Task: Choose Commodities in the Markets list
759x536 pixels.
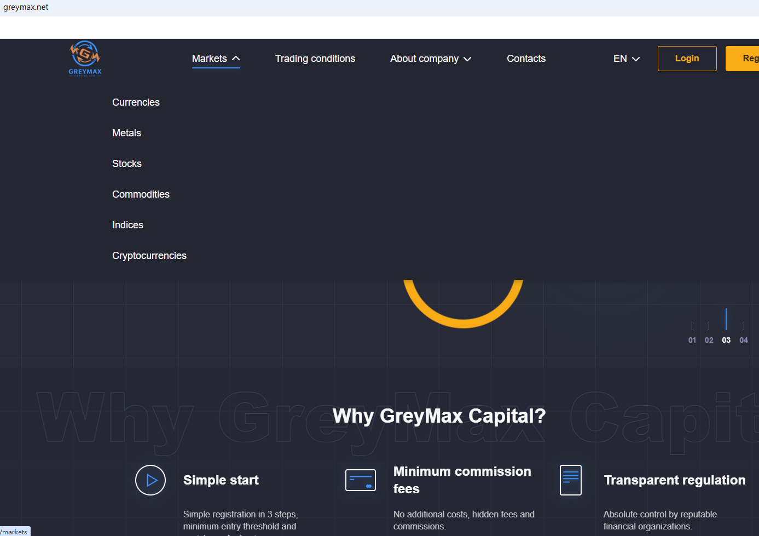Action: (x=141, y=194)
